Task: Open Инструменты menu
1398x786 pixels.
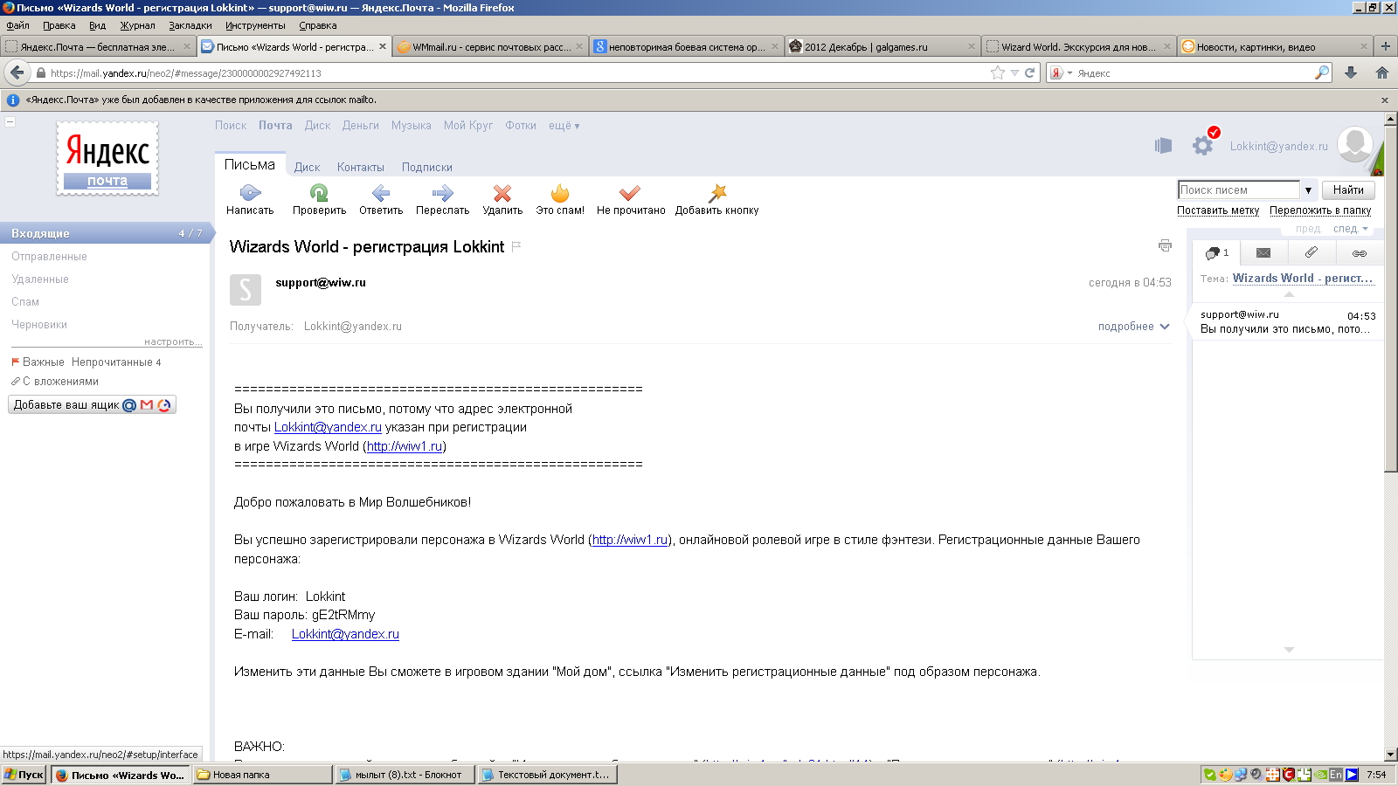Action: [x=256, y=25]
